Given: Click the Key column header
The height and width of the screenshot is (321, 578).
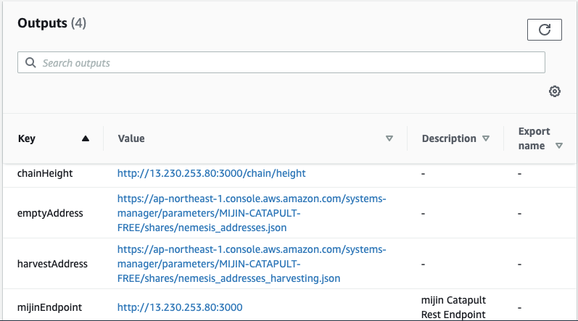Looking at the screenshot, I should 27,138.
